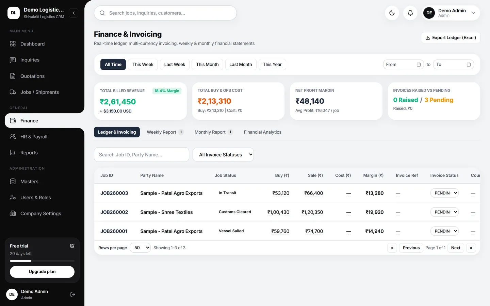Open Masters in the sidebar
This screenshot has height=306, width=490.
point(42,182)
